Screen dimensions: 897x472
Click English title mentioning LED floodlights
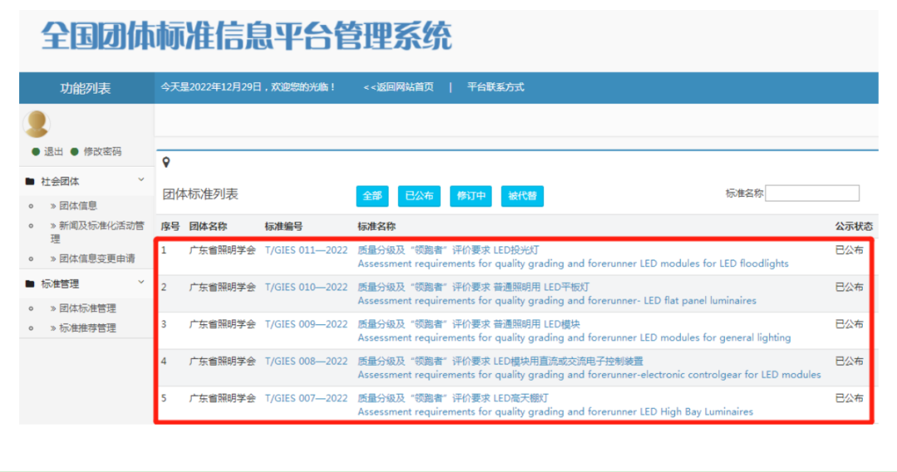(x=573, y=264)
